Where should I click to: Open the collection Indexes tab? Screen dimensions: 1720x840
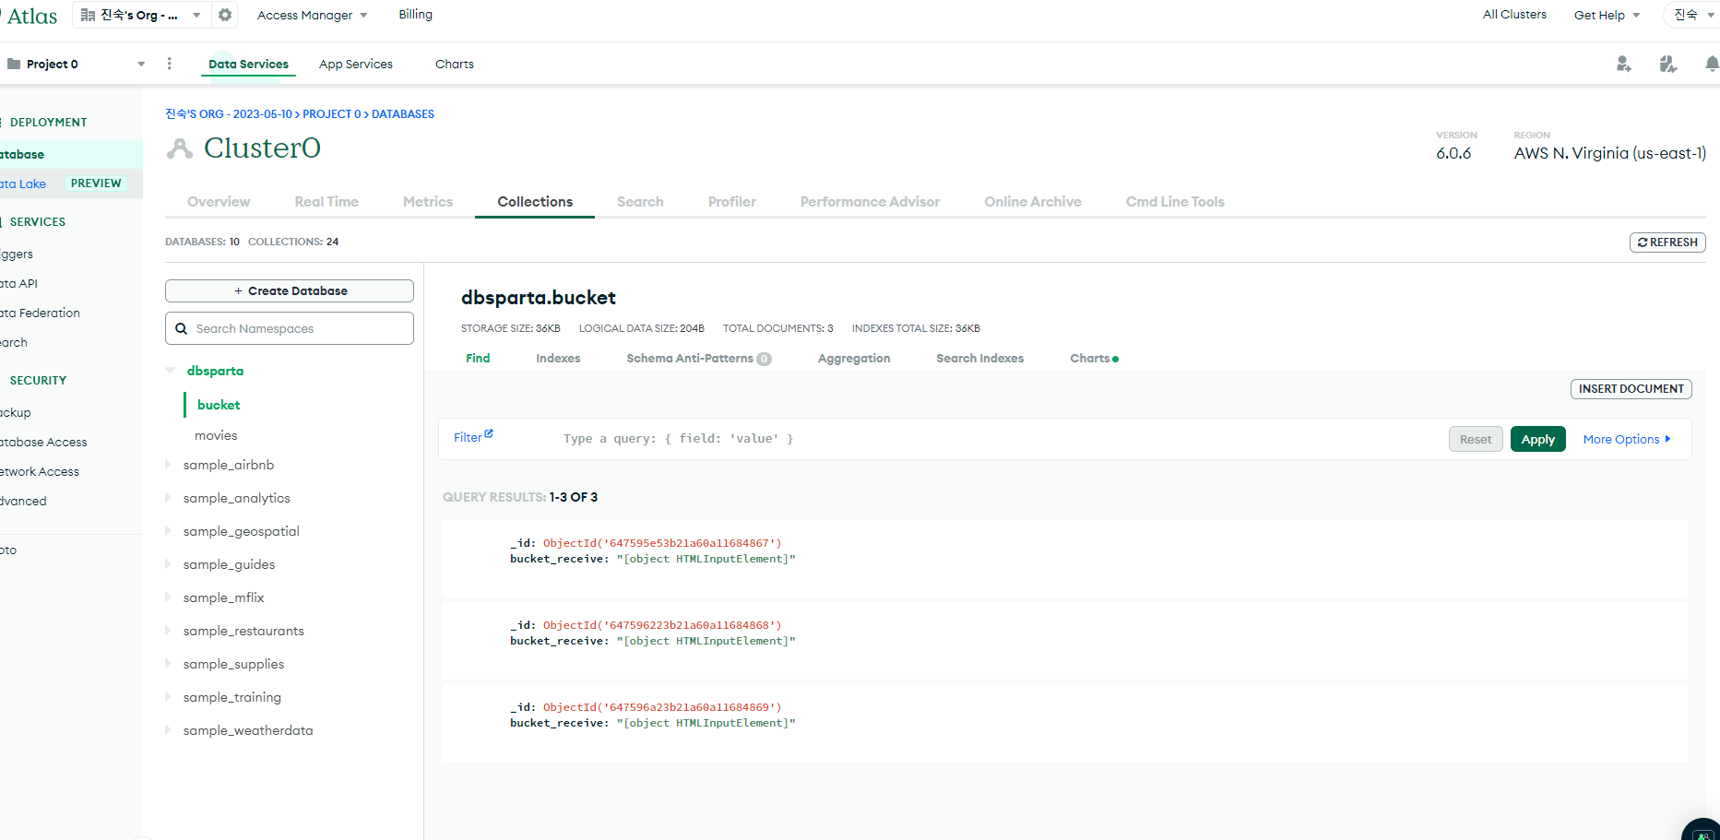coord(558,358)
